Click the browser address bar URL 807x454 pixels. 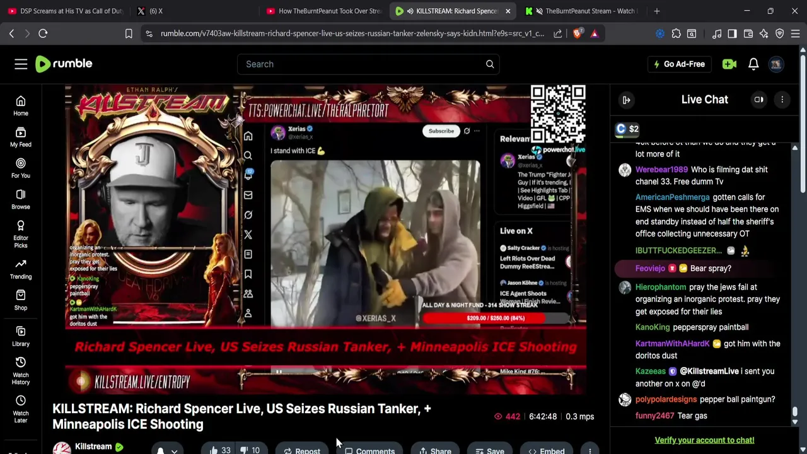point(352,33)
